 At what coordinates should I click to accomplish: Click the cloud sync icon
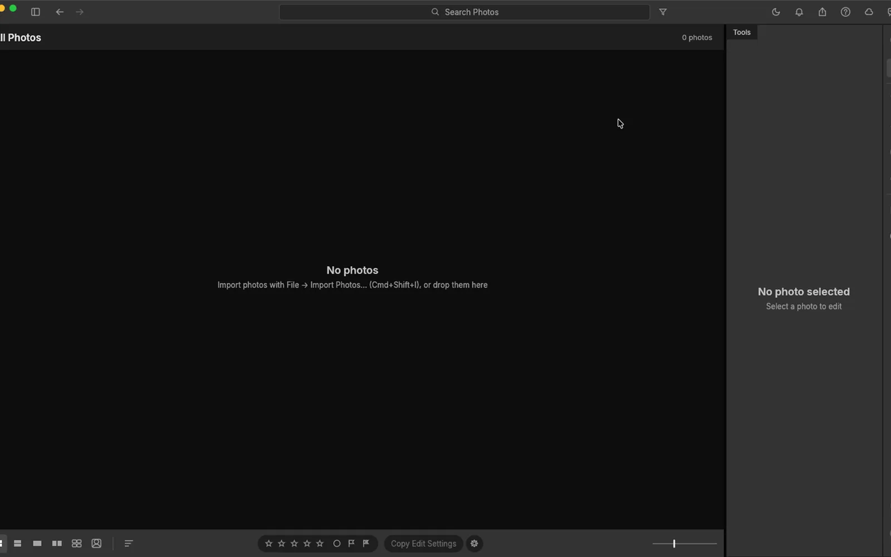coord(869,12)
